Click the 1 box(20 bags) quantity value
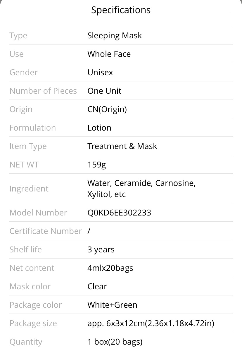This screenshot has height=349, width=242. pos(115,342)
